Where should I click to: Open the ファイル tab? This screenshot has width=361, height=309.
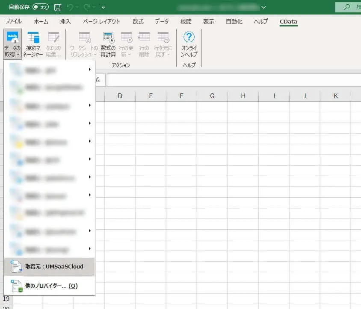click(14, 21)
